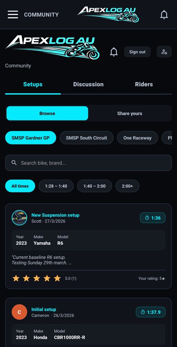Click the Sign out button
The image size is (177, 347).
[137, 52]
